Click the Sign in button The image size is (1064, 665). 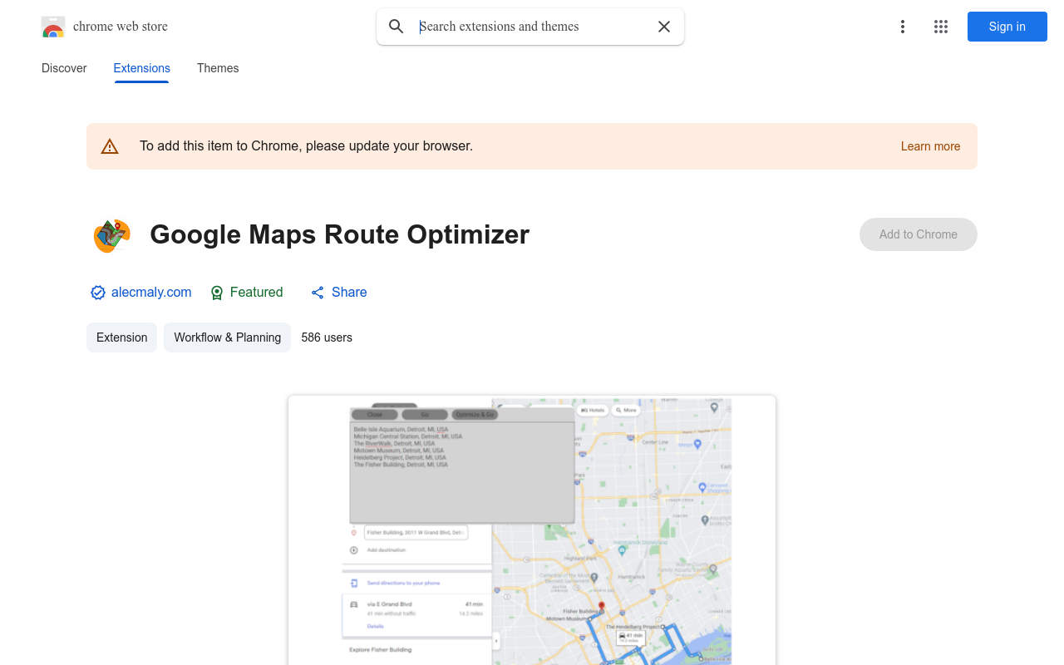1007,27
